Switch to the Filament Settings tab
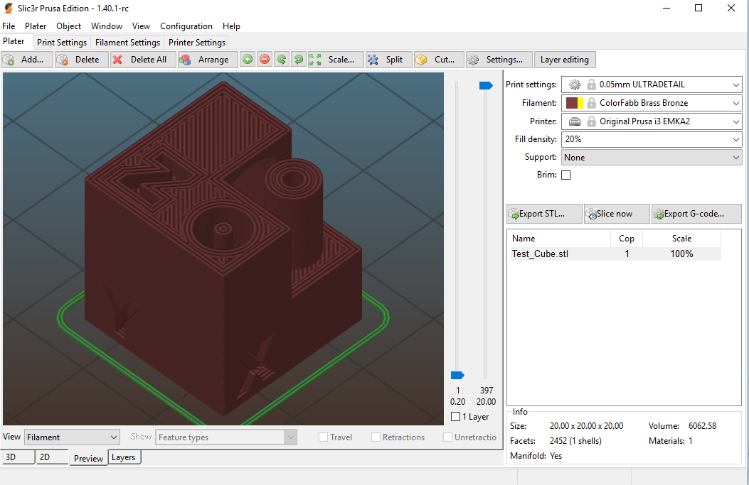Image resolution: width=749 pixels, height=485 pixels. pos(127,43)
